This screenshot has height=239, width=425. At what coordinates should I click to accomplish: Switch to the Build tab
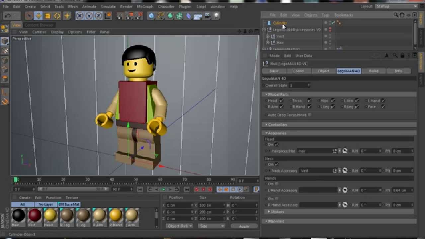click(374, 71)
